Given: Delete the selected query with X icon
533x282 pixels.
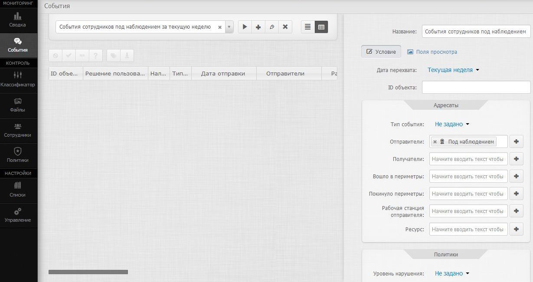Looking at the screenshot, I should pyautogui.click(x=285, y=27).
